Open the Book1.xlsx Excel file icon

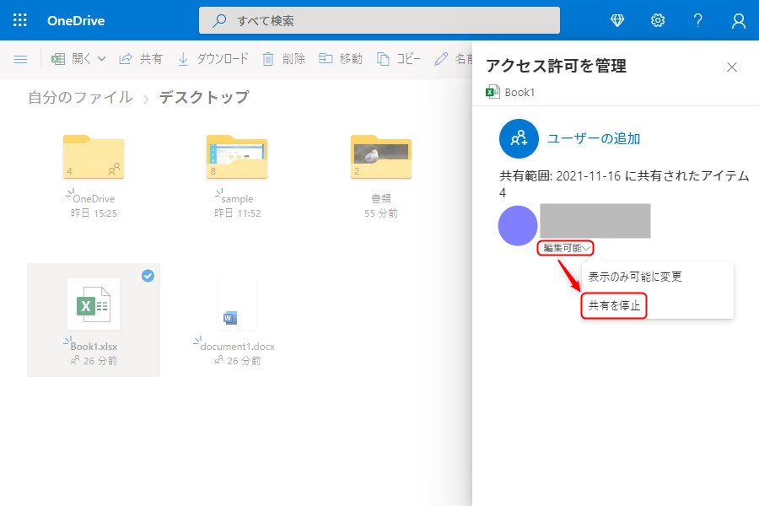[93, 304]
